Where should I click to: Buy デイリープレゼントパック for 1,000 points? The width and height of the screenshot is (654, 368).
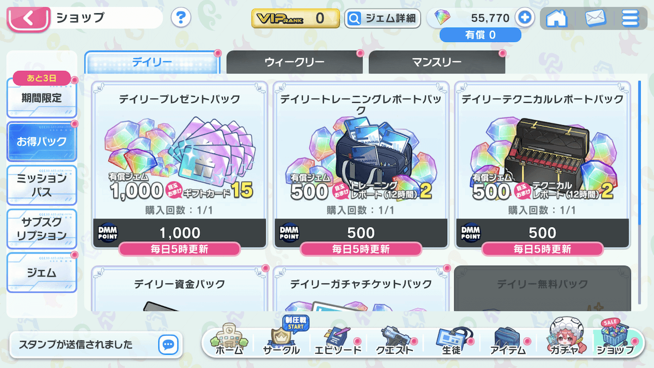point(180,233)
